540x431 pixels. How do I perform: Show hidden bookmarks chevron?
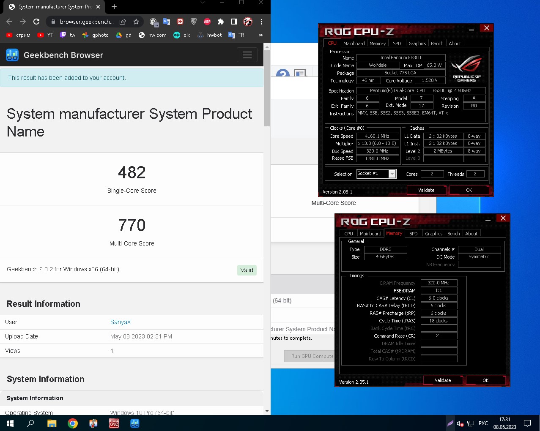point(261,35)
